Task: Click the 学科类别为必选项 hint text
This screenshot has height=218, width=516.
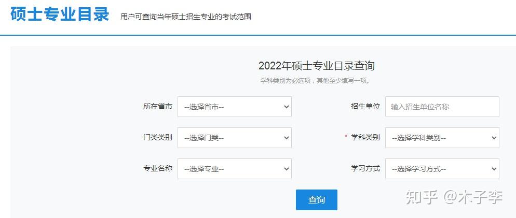Action: click(316, 81)
